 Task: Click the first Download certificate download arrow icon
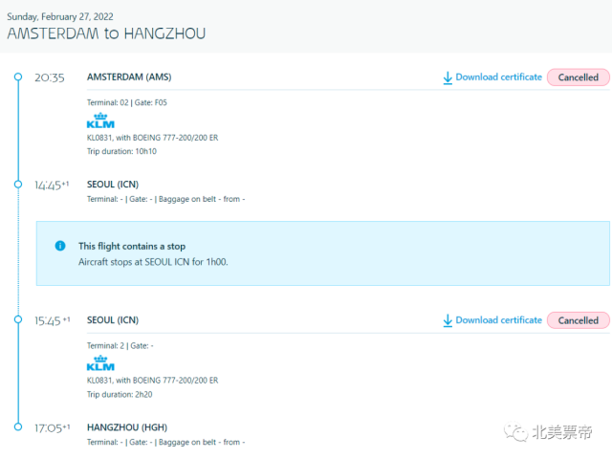pos(447,77)
